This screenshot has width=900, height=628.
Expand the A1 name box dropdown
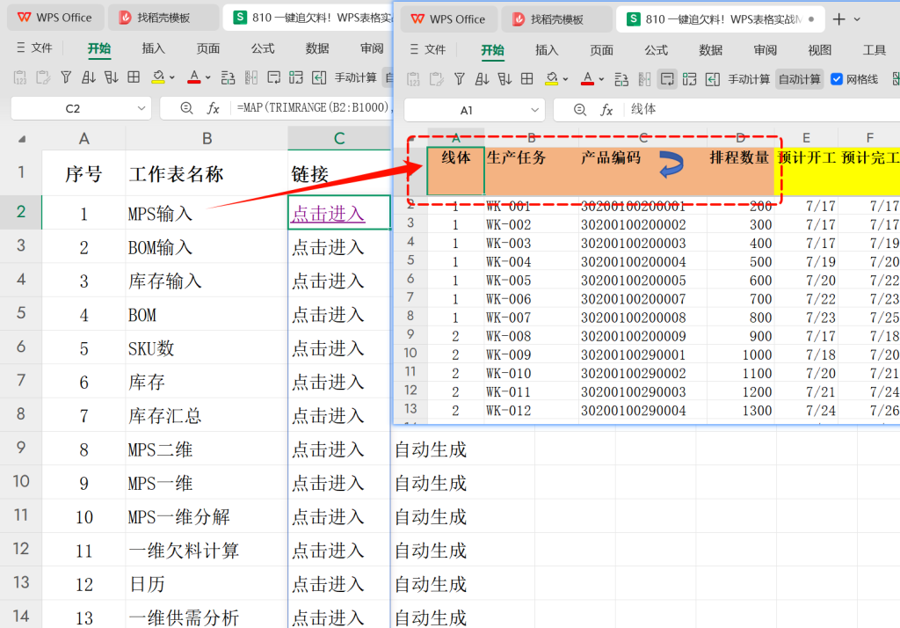(x=535, y=110)
